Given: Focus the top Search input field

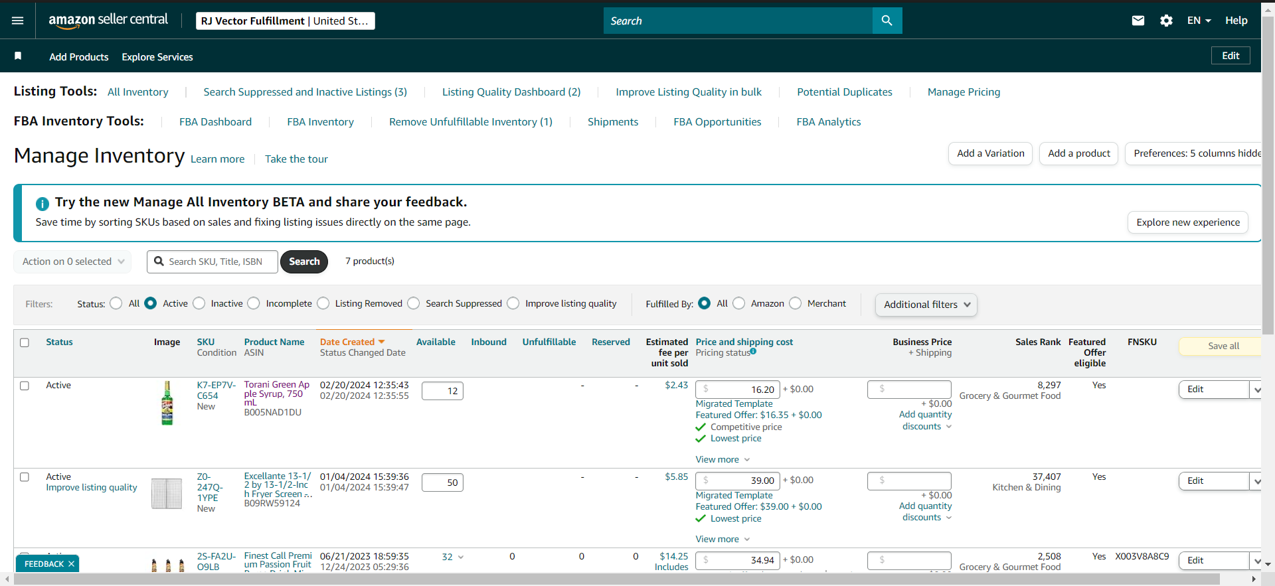Looking at the screenshot, I should [x=738, y=21].
